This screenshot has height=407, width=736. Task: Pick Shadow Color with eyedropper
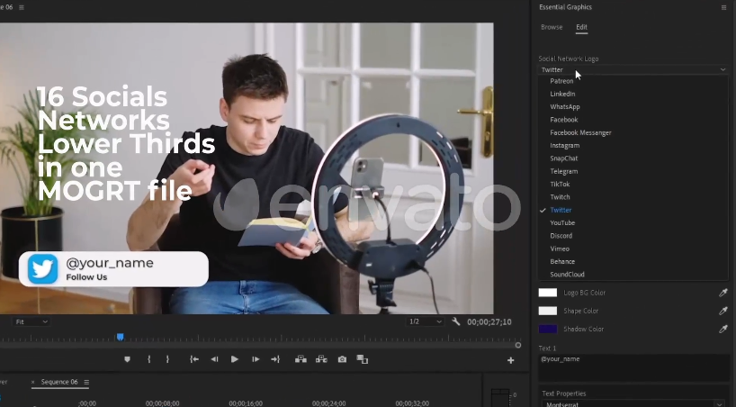click(723, 329)
